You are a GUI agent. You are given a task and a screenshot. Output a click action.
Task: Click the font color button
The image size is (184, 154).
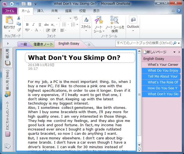tap(37, 30)
